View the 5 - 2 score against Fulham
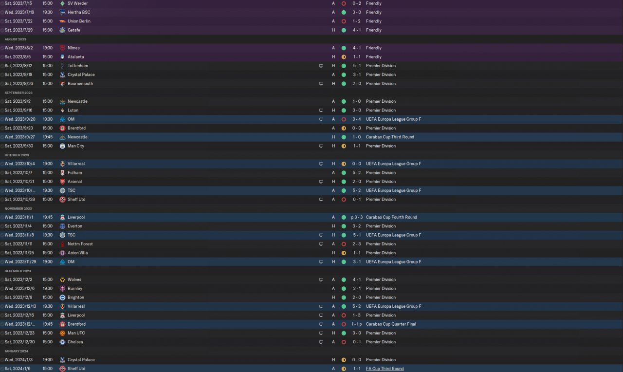The width and height of the screenshot is (623, 372). tap(357, 173)
